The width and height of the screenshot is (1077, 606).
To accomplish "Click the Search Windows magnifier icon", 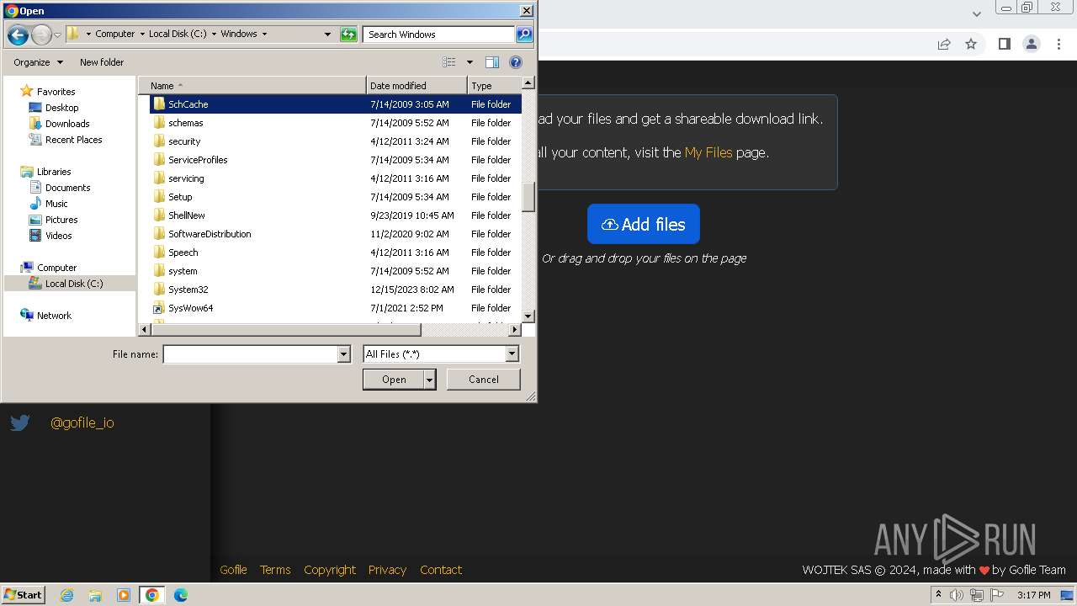I will [x=524, y=35].
